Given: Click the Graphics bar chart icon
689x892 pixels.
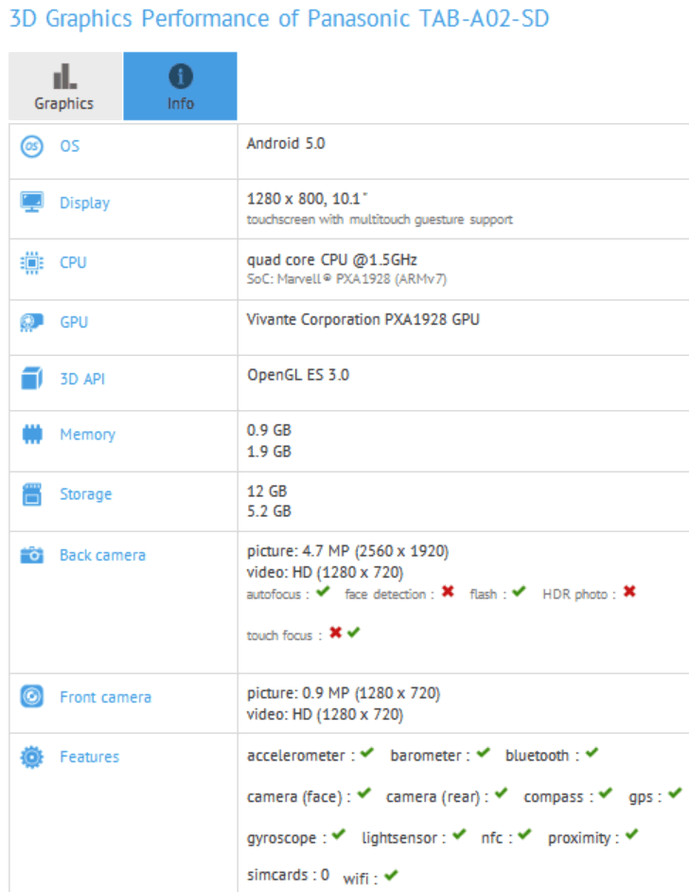Looking at the screenshot, I should pyautogui.click(x=64, y=77).
